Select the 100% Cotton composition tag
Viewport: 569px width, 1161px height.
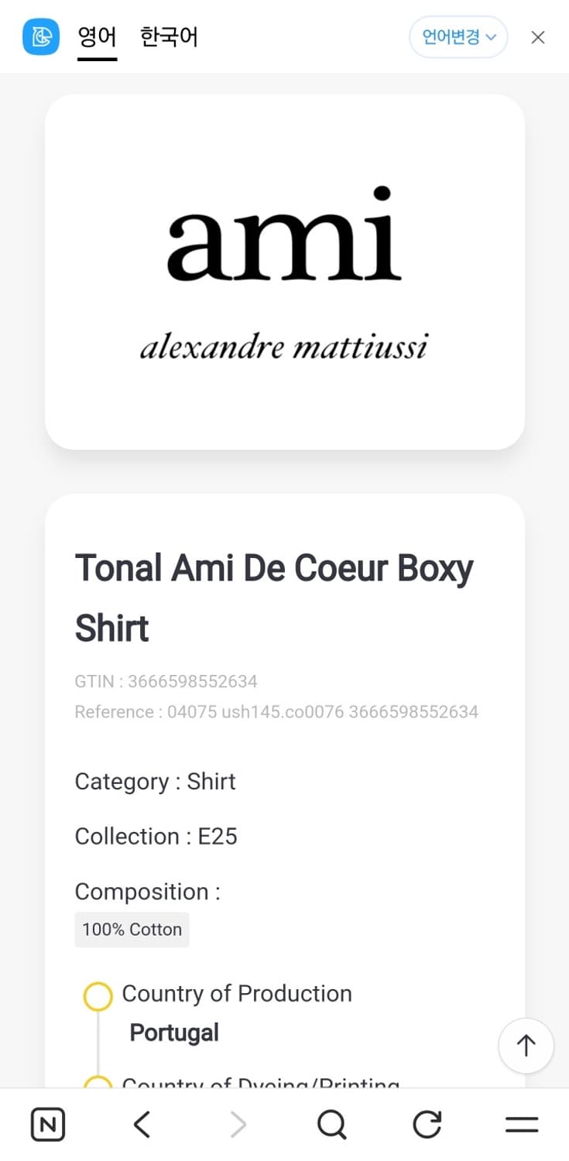(x=132, y=930)
